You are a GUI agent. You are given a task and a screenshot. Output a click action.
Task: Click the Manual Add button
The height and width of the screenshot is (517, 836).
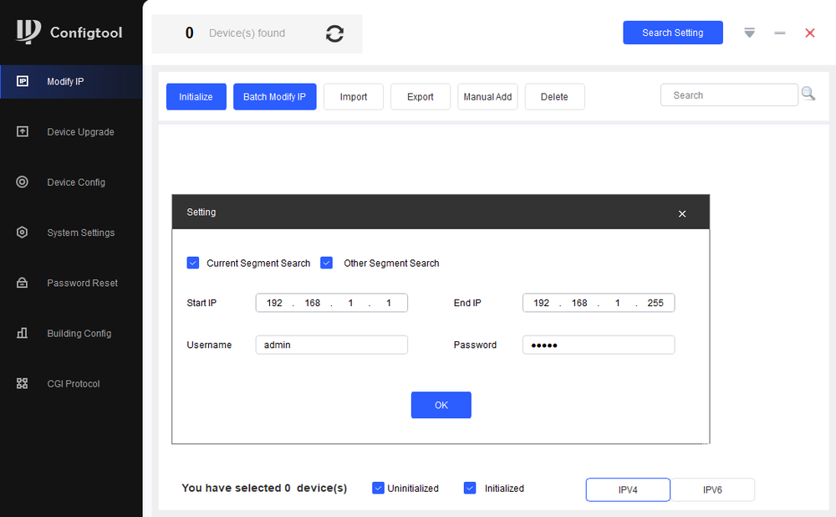[x=488, y=96]
